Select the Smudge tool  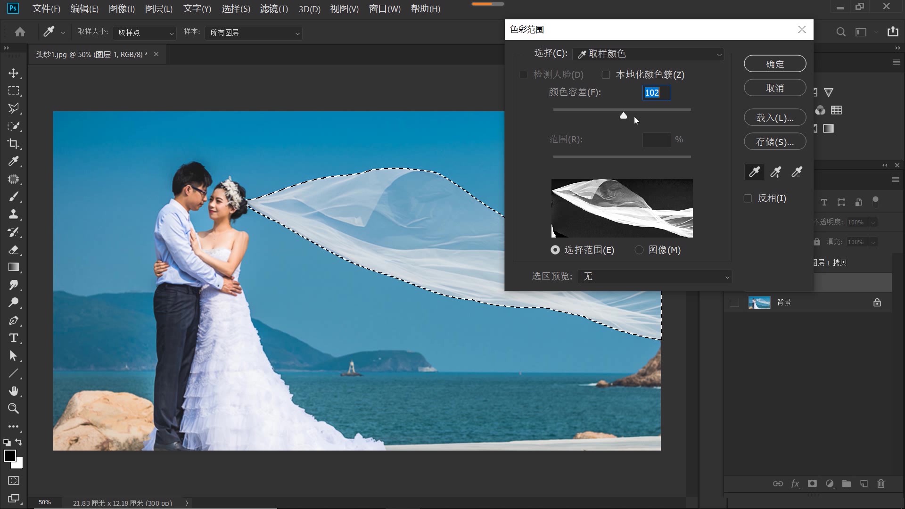(14, 285)
